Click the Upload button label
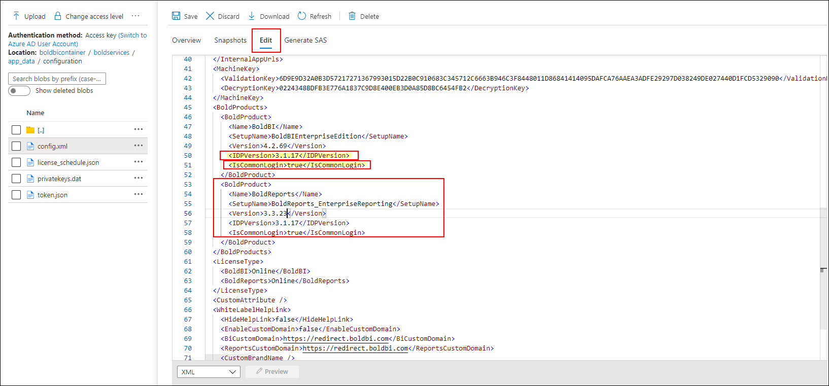829x386 pixels. pyautogui.click(x=35, y=16)
